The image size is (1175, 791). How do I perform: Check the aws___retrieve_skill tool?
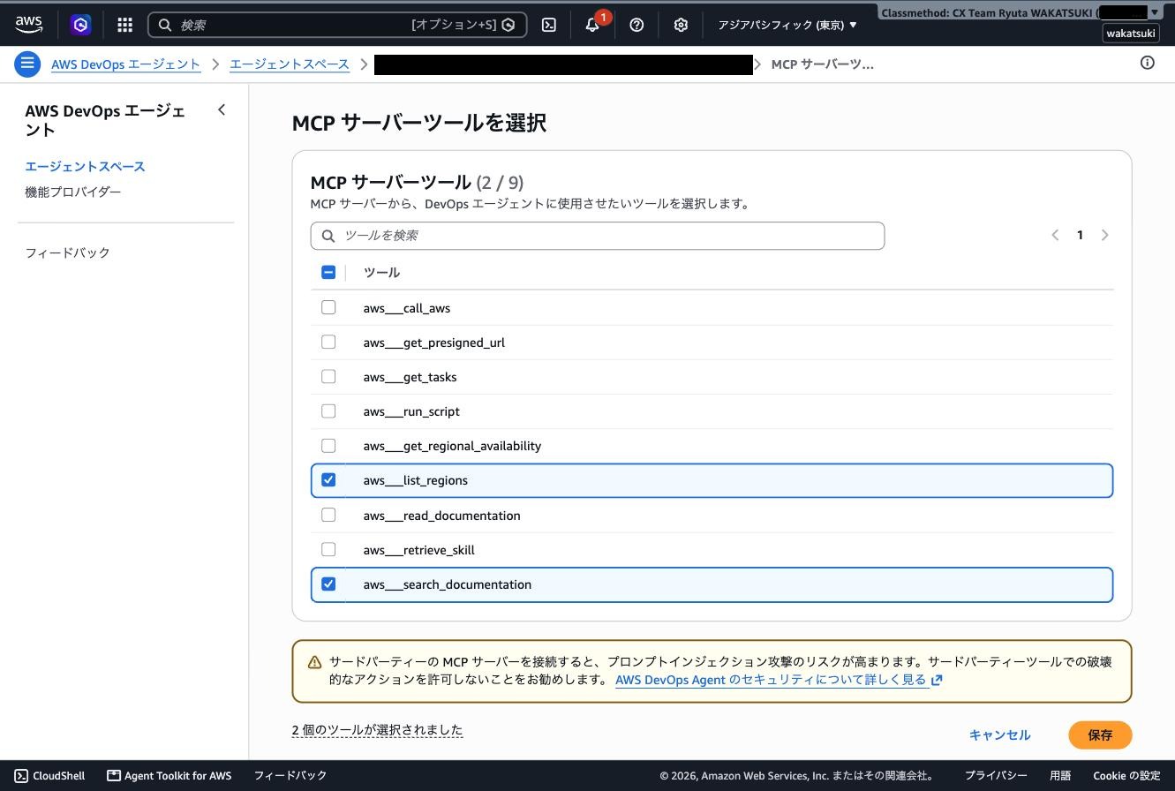(x=328, y=549)
